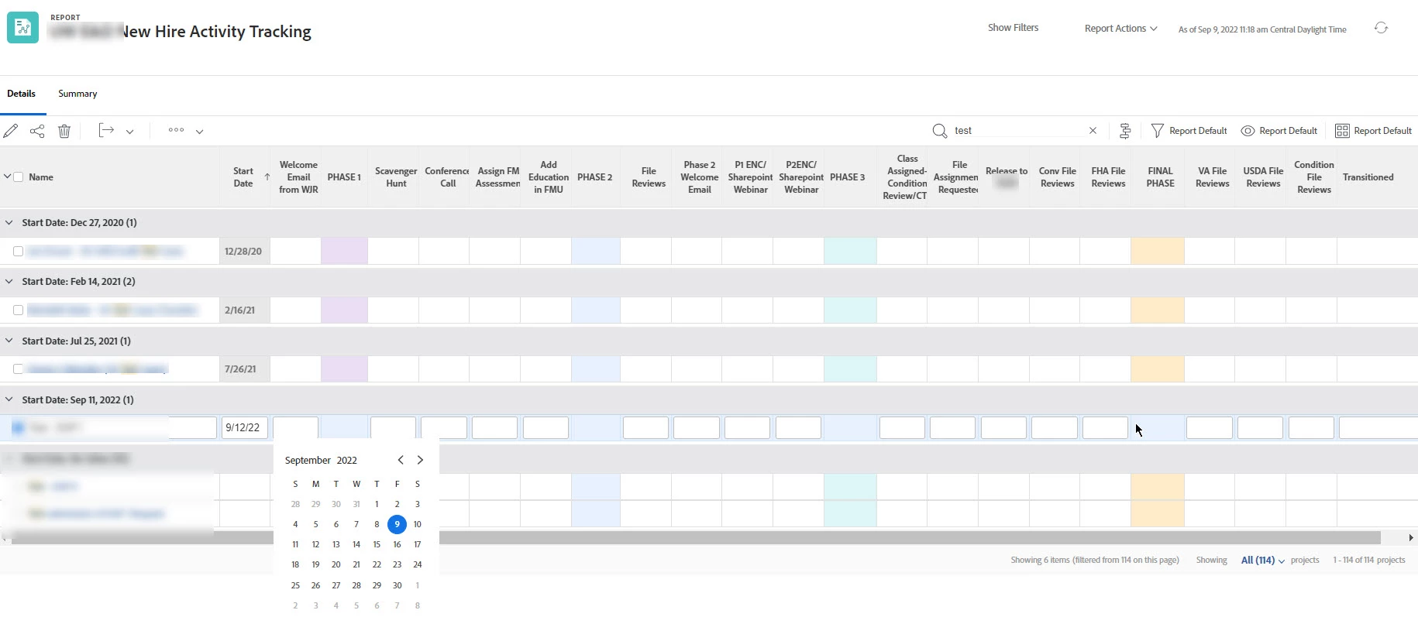Click the FINAL PHASE column header
This screenshot has width=1418, height=624.
click(1160, 177)
